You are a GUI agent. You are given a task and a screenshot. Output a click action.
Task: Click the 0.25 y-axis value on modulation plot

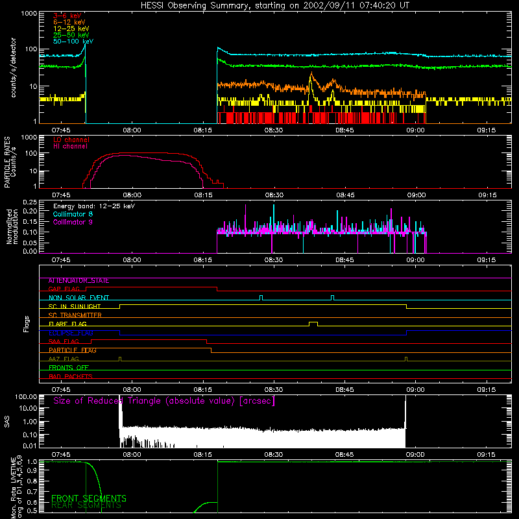(x=30, y=202)
